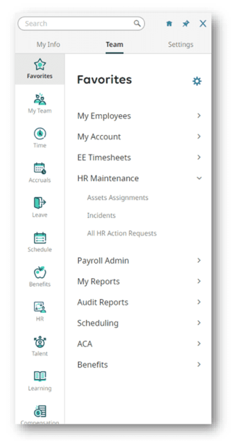Open Incidents link
Viewport: 235px width, 441px height.
coord(101,216)
